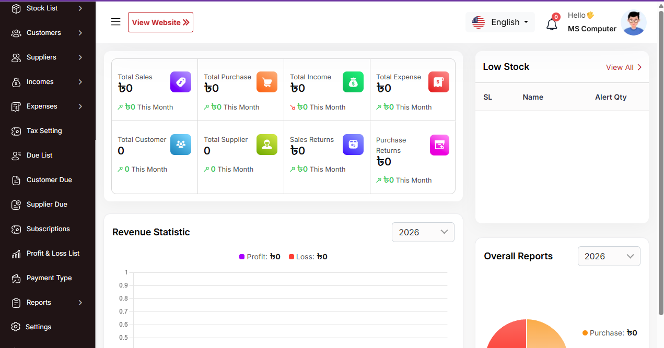Toggle the Profit legend in the chart
The image size is (664, 348).
click(x=260, y=257)
